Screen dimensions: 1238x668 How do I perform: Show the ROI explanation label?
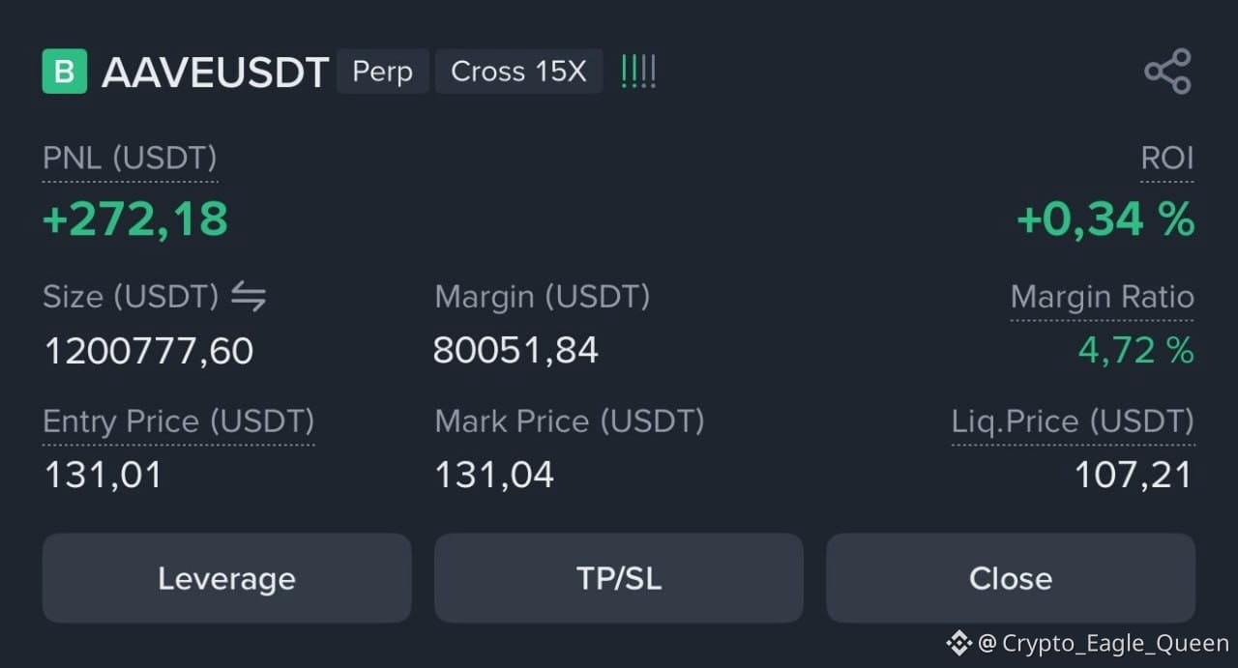1167,158
